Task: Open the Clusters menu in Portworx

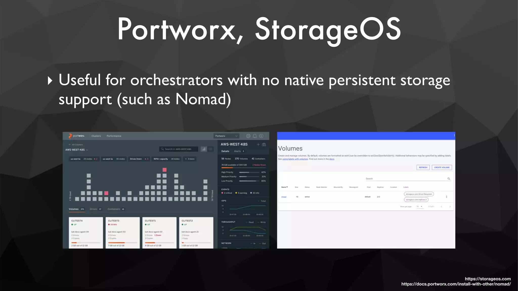Action: tap(96, 136)
